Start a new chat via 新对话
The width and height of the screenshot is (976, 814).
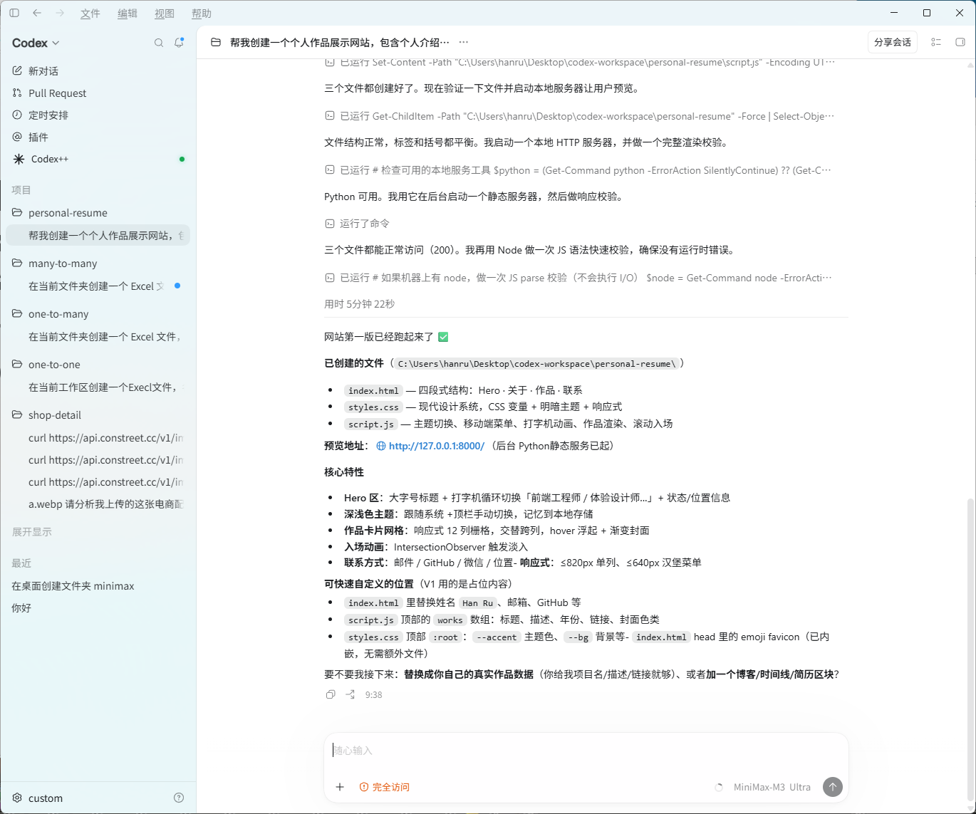click(98, 71)
